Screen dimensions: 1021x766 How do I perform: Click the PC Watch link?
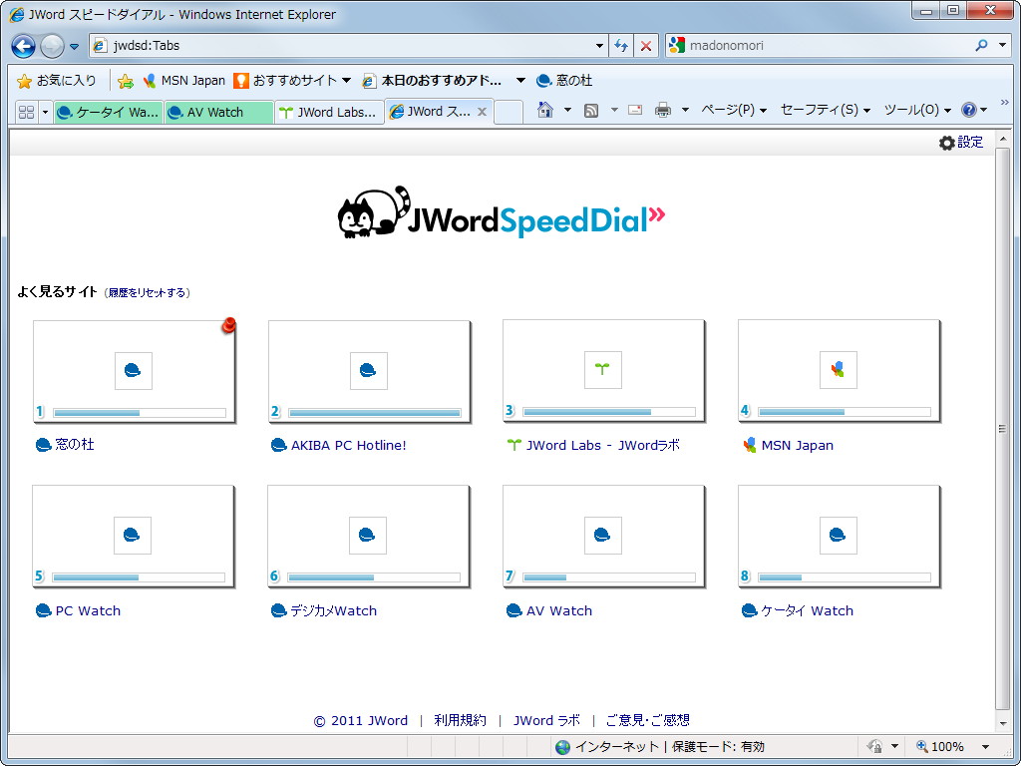(88, 611)
